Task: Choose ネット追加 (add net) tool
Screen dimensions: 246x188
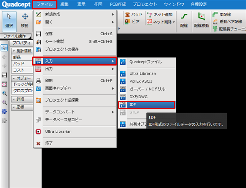Action: (x=160, y=15)
